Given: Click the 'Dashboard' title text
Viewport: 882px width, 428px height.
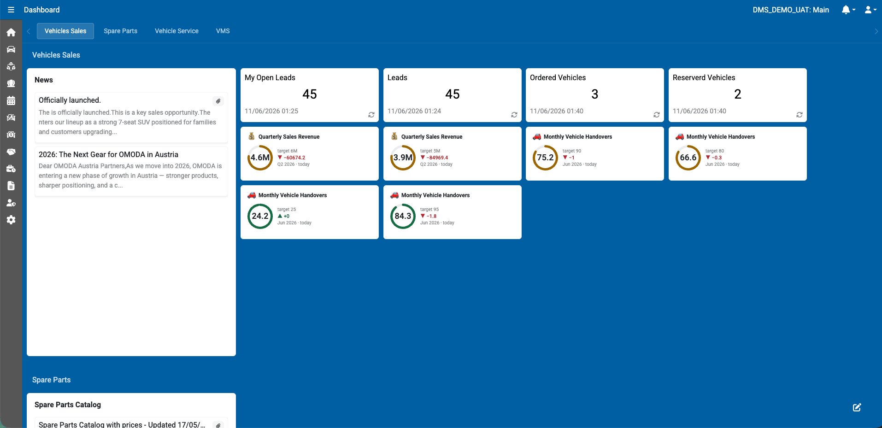Looking at the screenshot, I should pos(42,10).
